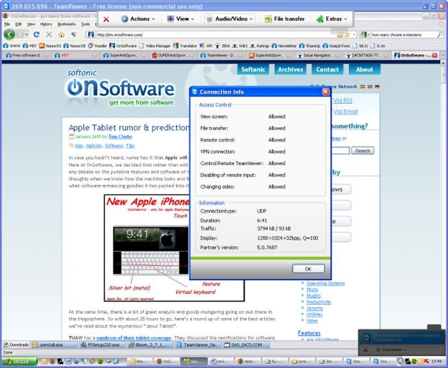Click the search box with 'how many chrome extensions'
Screen dimensions: 448x368
(404, 35)
